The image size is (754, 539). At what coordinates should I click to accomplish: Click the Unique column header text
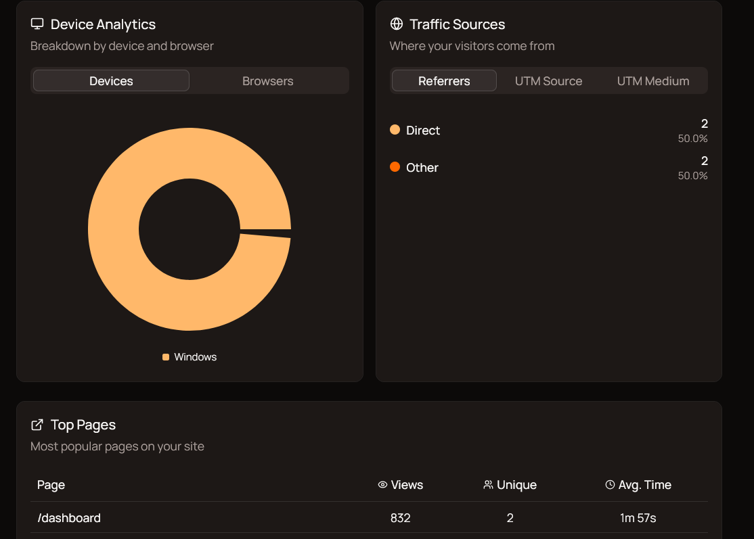point(516,485)
